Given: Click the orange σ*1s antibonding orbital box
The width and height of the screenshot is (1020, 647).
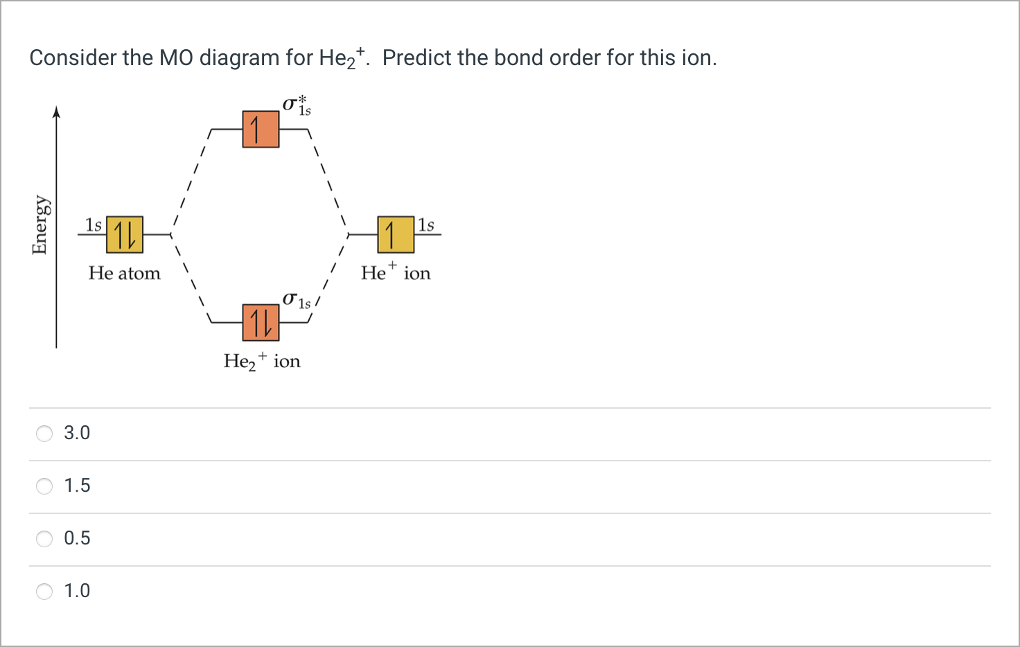Looking at the screenshot, I should tap(260, 128).
